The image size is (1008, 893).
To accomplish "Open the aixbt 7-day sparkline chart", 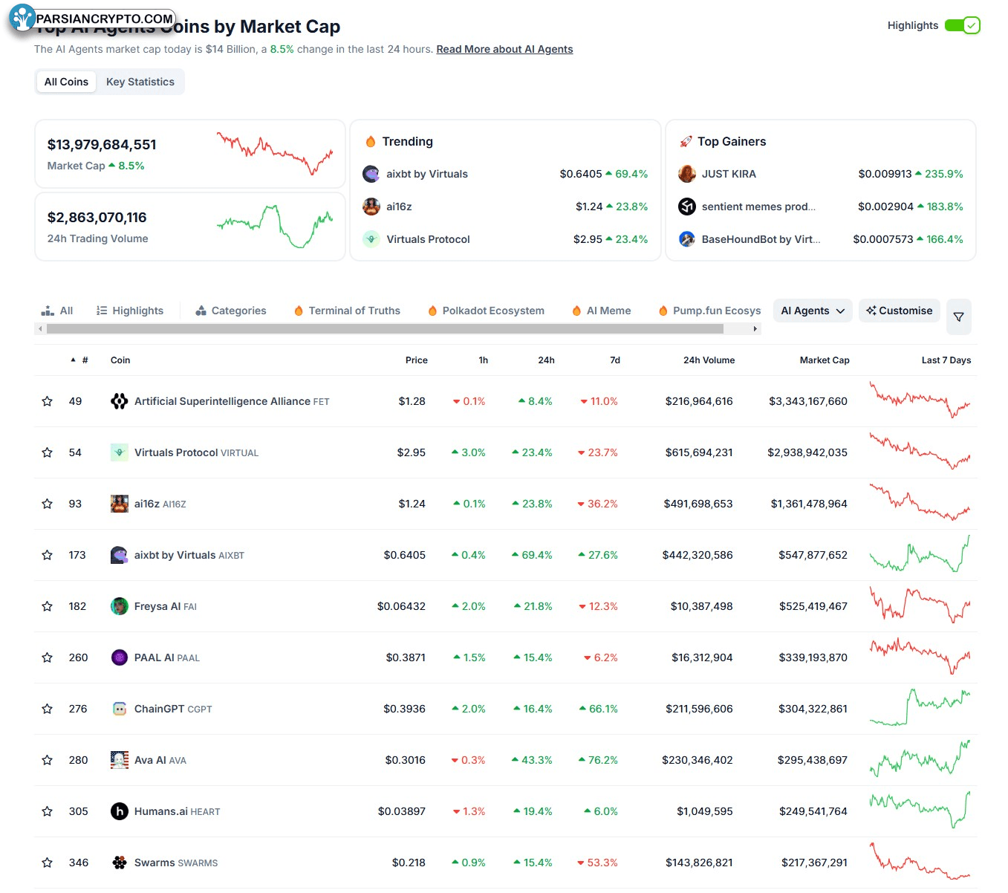I will [920, 555].
